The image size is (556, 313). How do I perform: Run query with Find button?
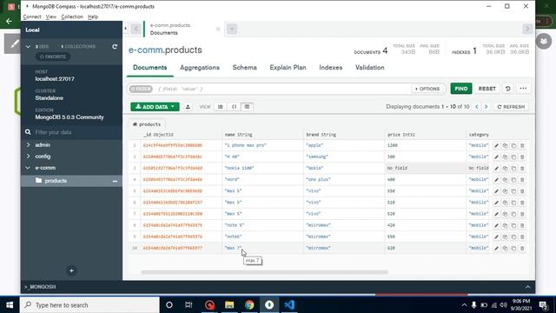461,89
